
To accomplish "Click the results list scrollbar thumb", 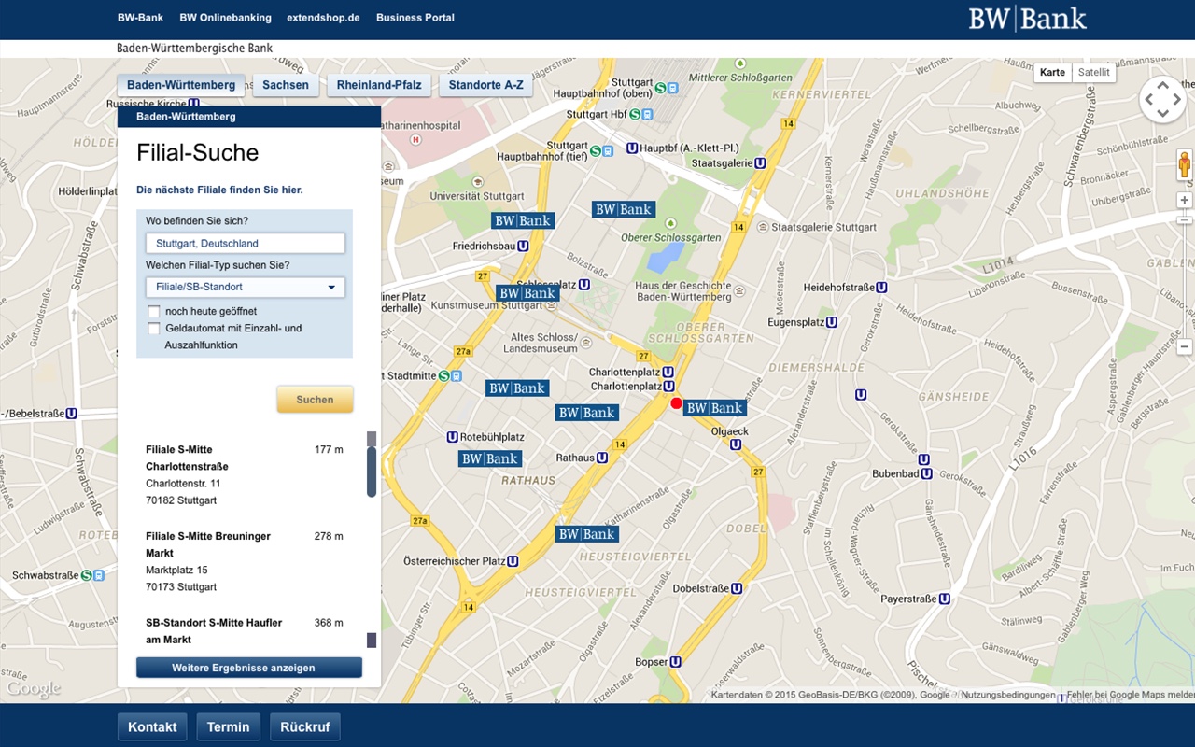I will coord(372,472).
